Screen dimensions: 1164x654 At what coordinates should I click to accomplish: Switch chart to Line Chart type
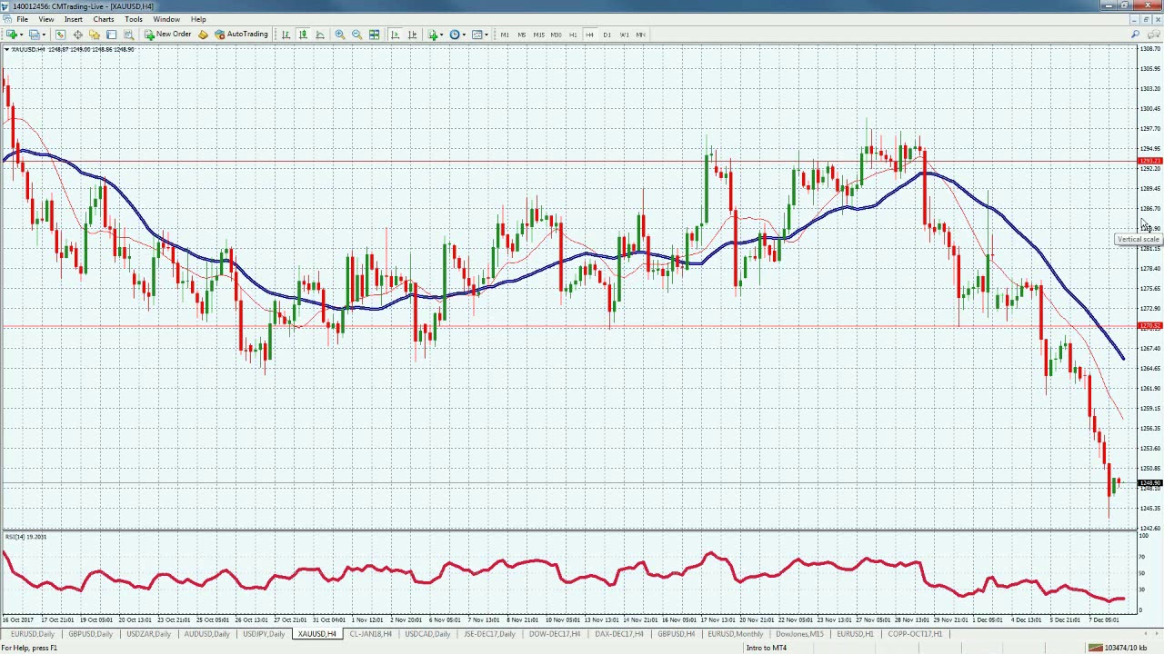[x=320, y=35]
